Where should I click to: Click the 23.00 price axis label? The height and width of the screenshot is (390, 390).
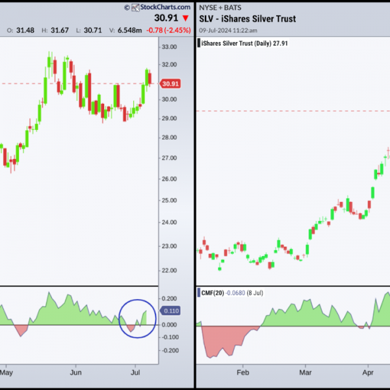(x=170, y=246)
